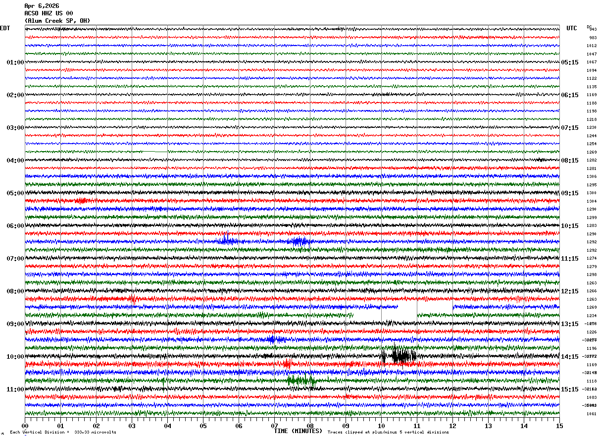Click the DC offset value '1067'
The width and height of the screenshot is (599, 439).
(592, 62)
